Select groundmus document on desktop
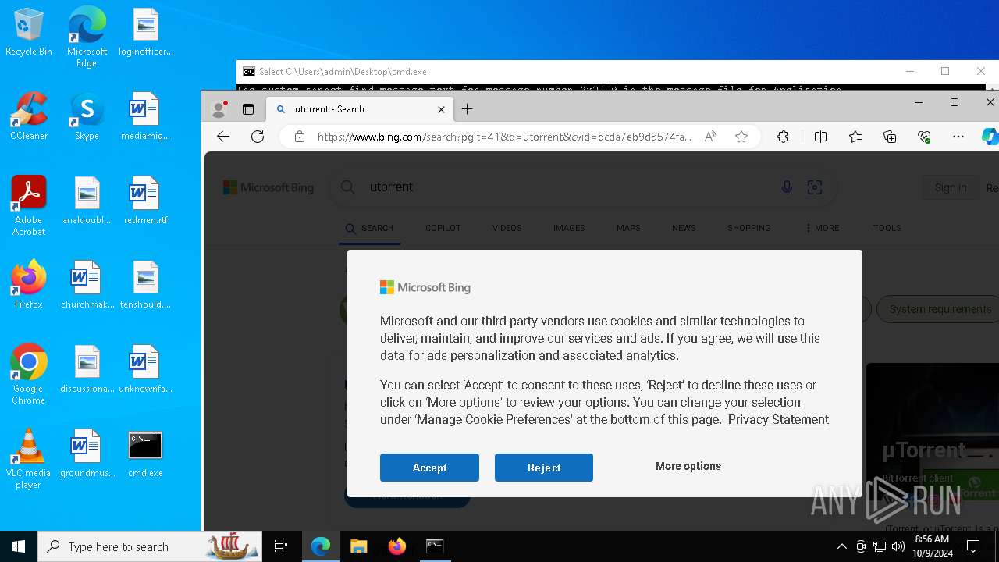 pos(87,454)
